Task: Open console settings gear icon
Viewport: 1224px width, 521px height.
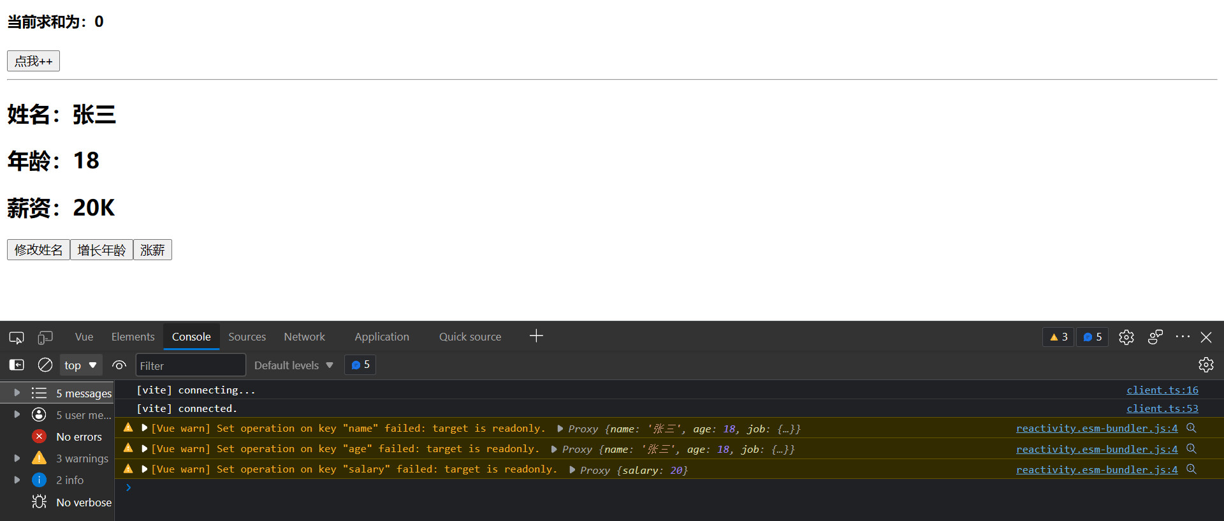Action: [1206, 365]
